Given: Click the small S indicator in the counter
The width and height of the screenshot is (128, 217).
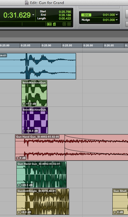Looking at the screenshot, I should click(x=64, y=24).
